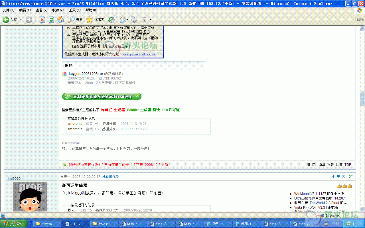Click the vertical scrollbar thumb

tap(362, 99)
